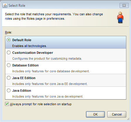Click the 'Role:' list label

pos(8,32)
